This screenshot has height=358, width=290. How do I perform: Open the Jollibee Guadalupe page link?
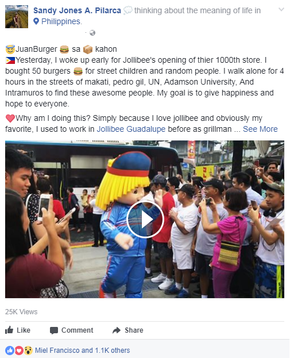[x=131, y=129]
